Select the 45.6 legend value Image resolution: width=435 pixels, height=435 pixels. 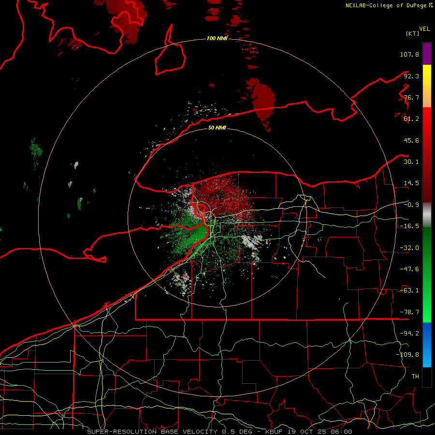tap(411, 140)
